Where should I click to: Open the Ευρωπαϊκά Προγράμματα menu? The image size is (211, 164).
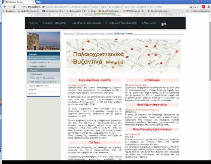tap(86, 23)
